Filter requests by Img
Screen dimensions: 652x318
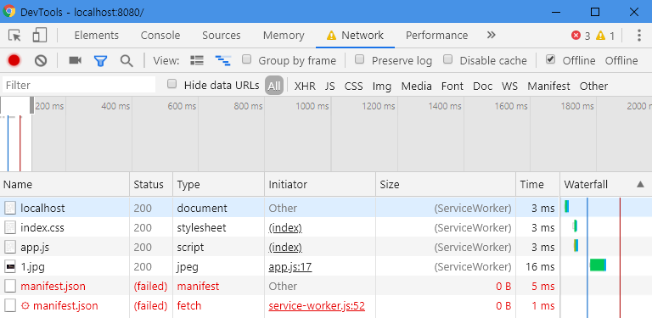382,86
